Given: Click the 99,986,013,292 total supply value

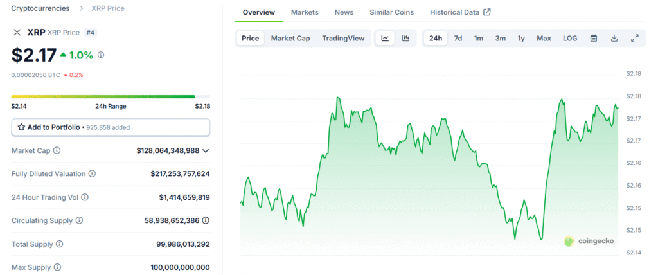Looking at the screenshot, I should (x=183, y=244).
